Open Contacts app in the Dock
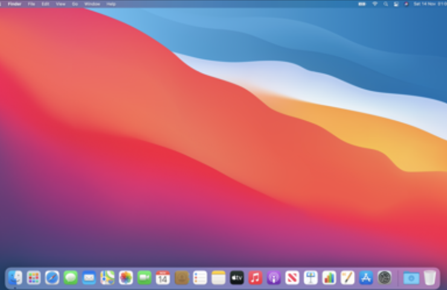This screenshot has width=447, height=290. (x=182, y=277)
